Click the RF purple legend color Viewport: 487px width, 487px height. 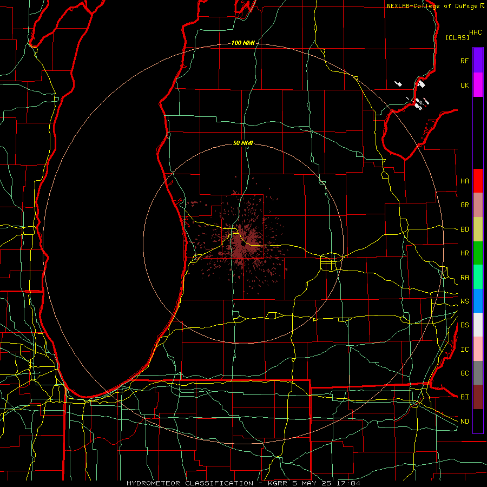point(478,60)
